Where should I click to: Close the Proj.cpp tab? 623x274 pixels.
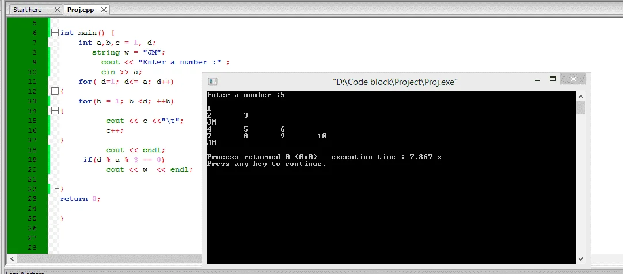104,10
